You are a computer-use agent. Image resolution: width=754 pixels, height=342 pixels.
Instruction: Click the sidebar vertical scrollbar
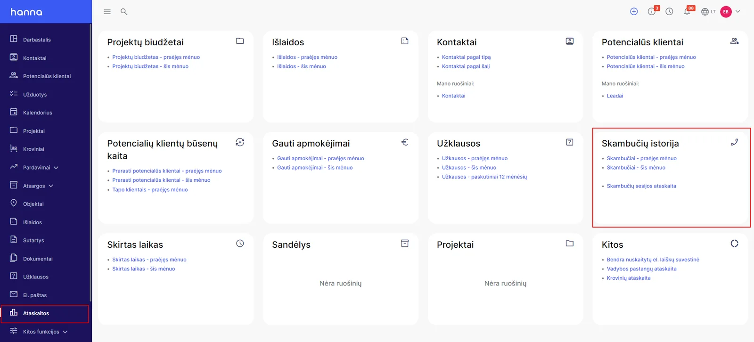[x=90, y=163]
